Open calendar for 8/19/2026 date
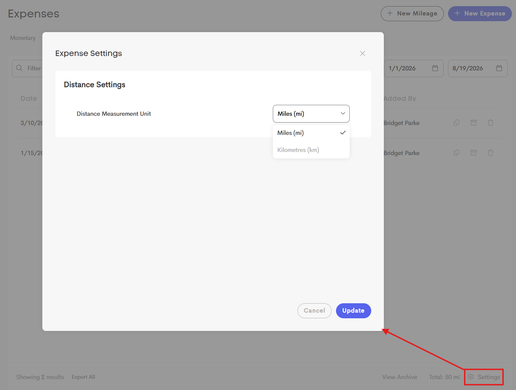Image resolution: width=516 pixels, height=390 pixels. pos(499,68)
